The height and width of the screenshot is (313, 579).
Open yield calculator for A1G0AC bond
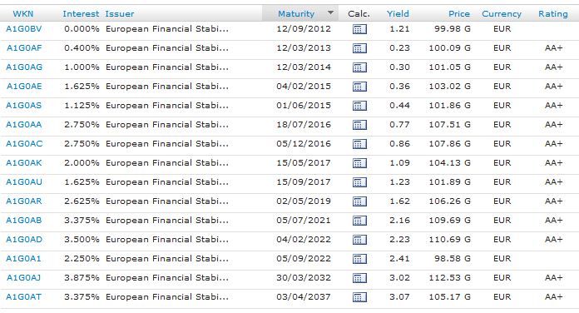(359, 144)
